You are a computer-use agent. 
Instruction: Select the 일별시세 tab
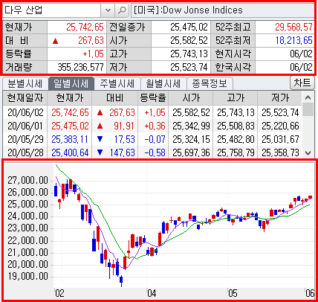click(71, 83)
